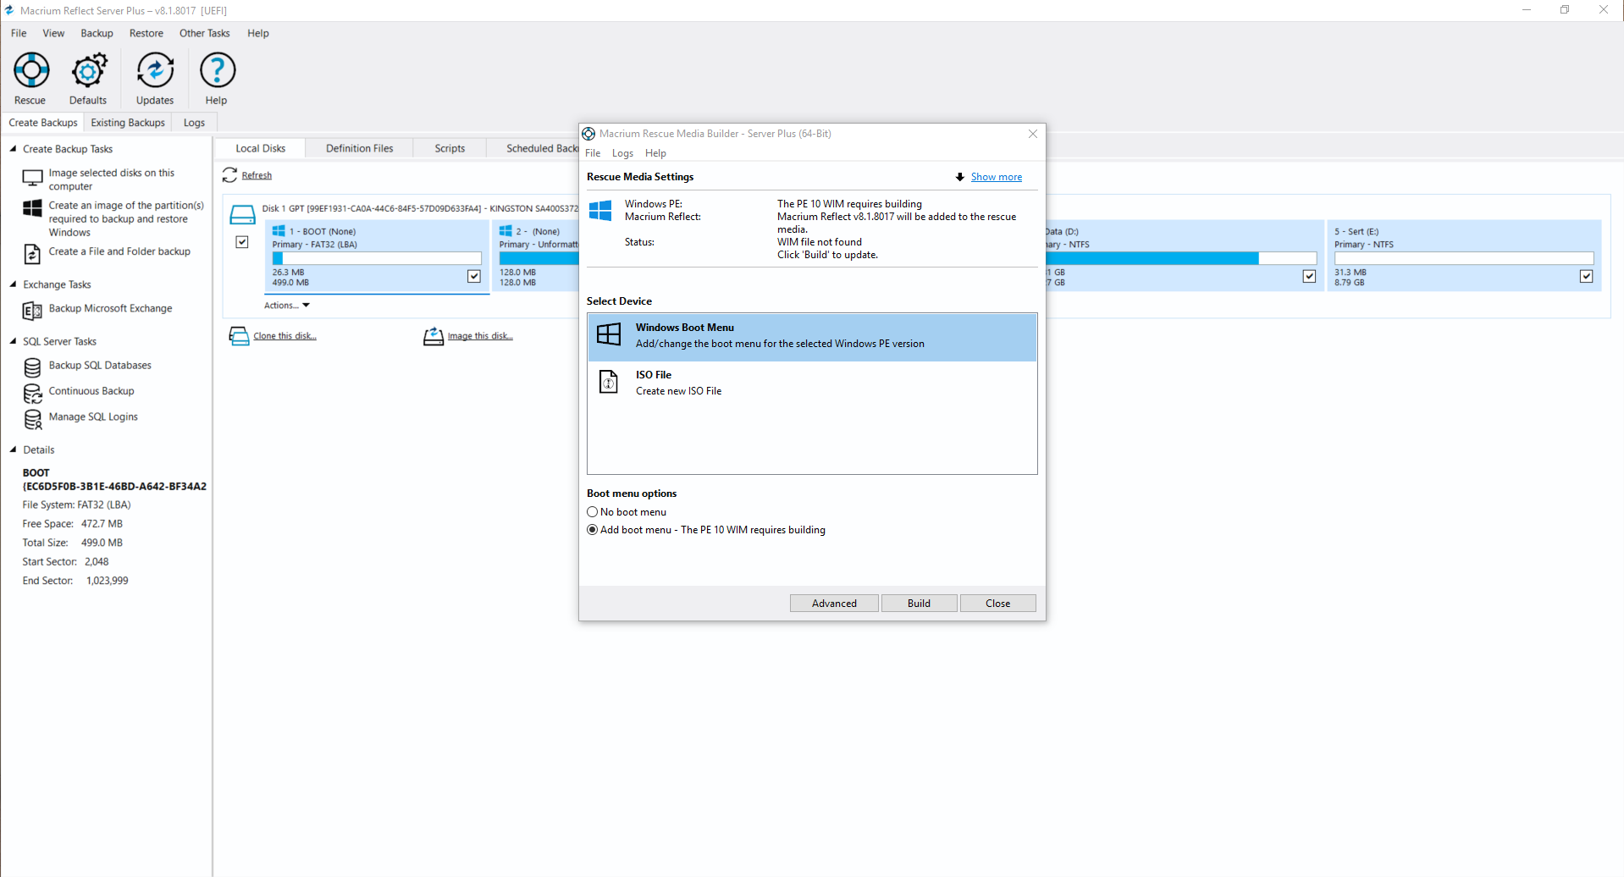Select the No boot menu option

[x=593, y=512]
